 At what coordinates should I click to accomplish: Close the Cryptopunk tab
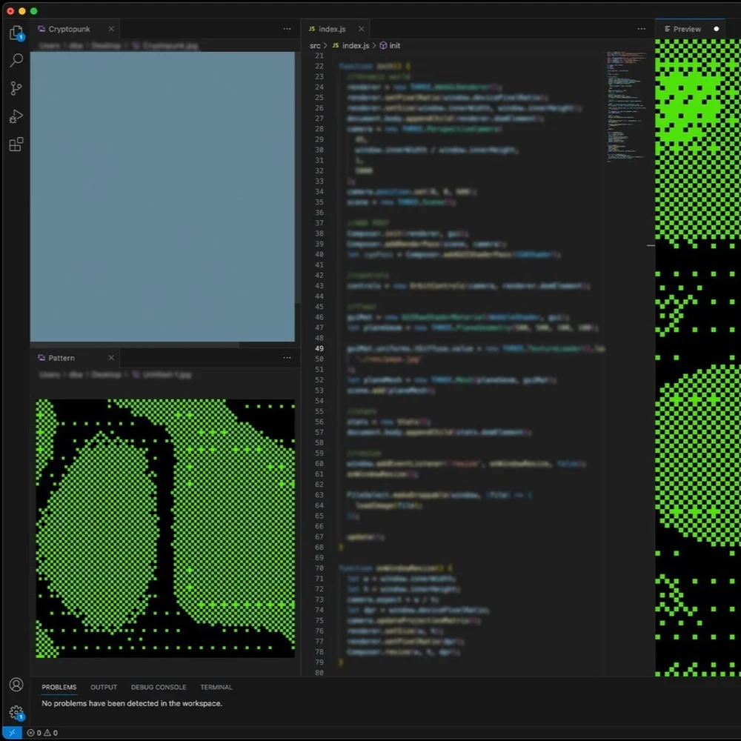pos(111,29)
